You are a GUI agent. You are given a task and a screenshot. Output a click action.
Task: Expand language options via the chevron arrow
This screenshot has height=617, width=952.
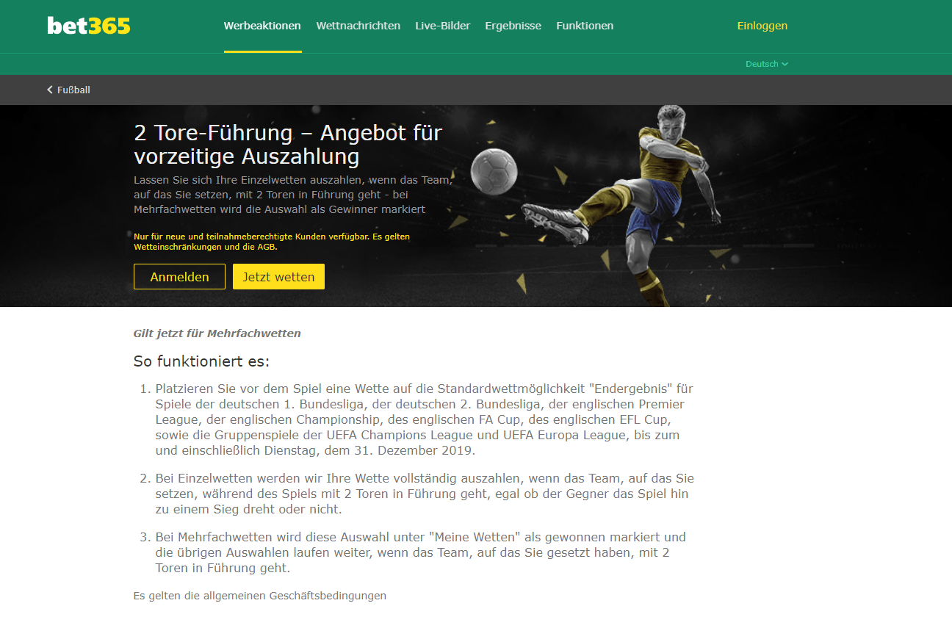pos(785,64)
